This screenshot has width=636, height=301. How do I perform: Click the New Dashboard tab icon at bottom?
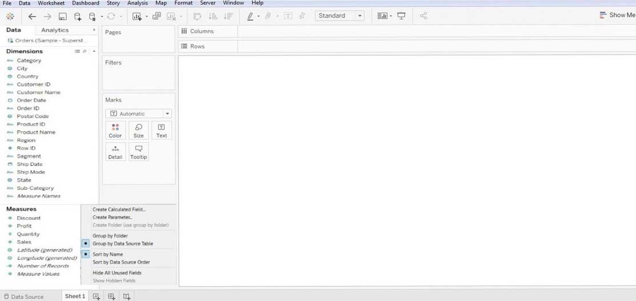pyautogui.click(x=111, y=296)
